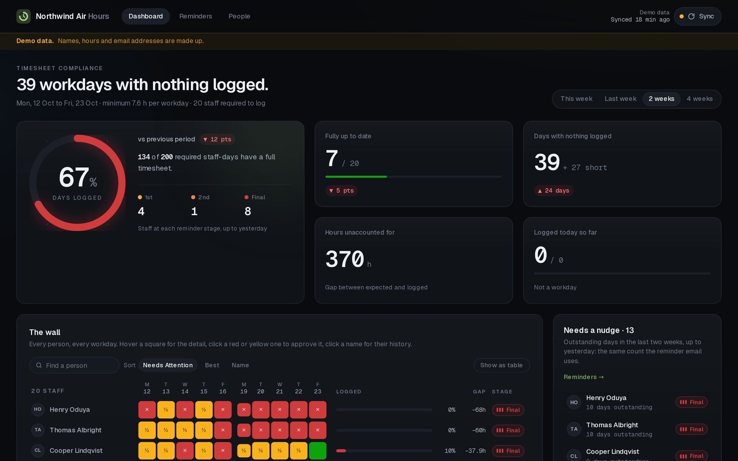Click the 5 pts decline badge
The height and width of the screenshot is (461, 738).
click(x=341, y=191)
